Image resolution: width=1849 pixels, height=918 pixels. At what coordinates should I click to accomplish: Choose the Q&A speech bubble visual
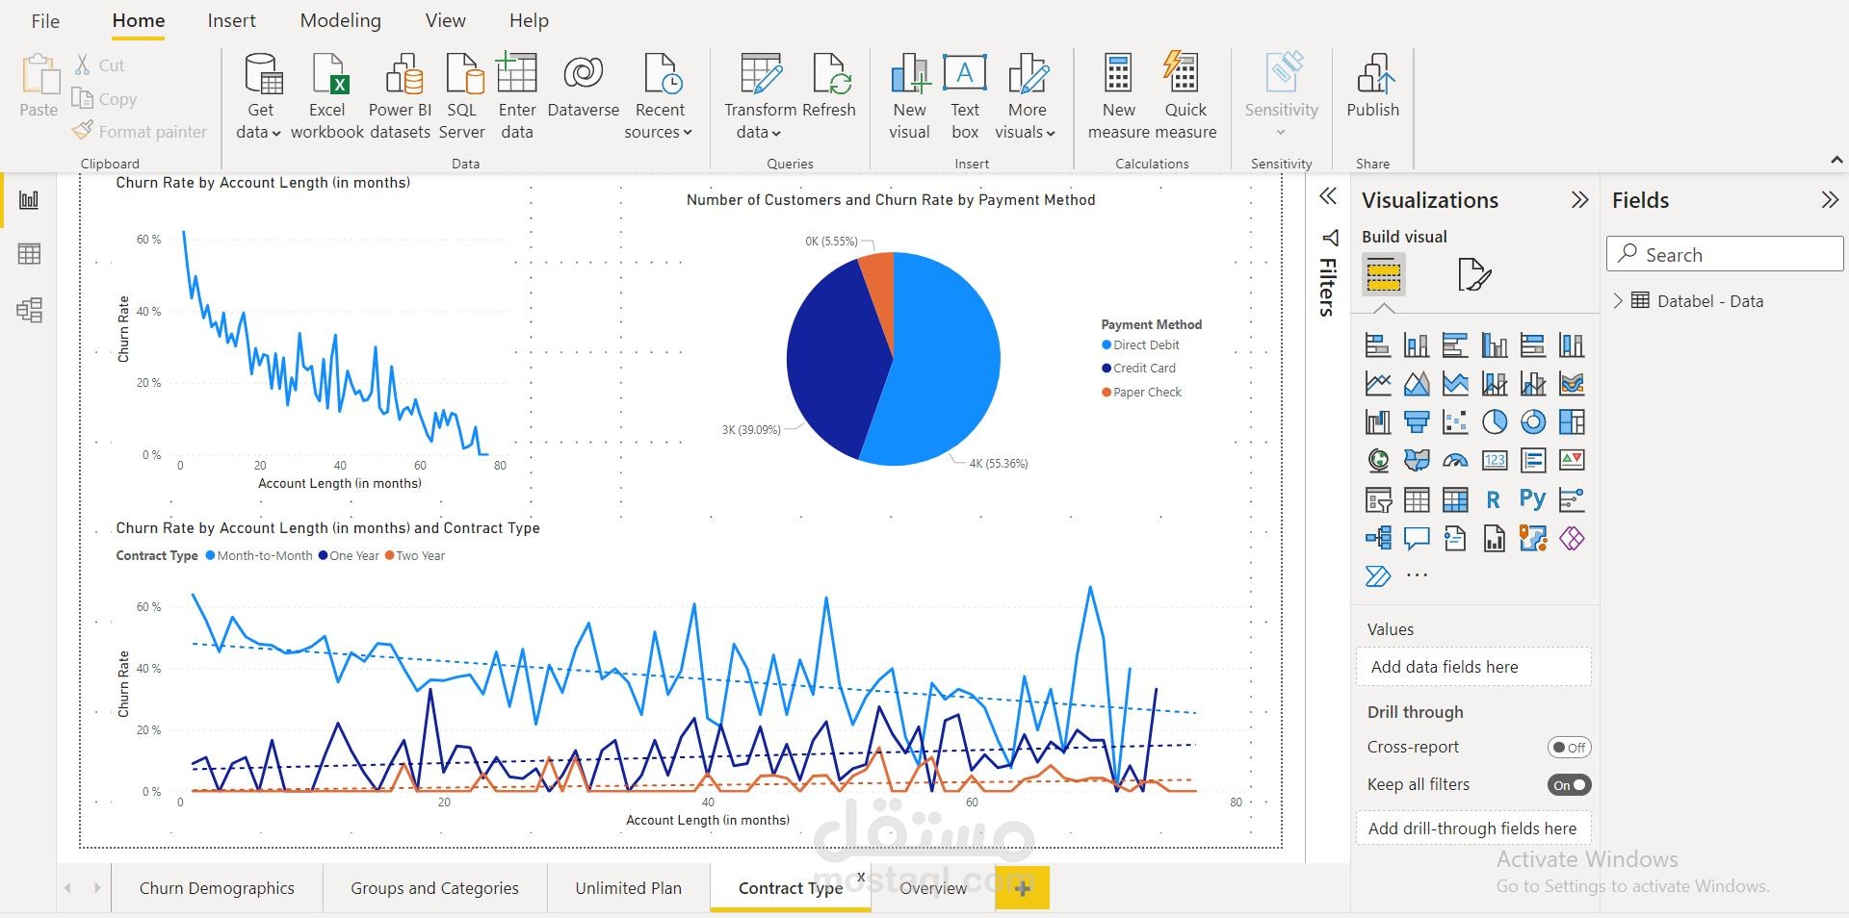tap(1417, 538)
